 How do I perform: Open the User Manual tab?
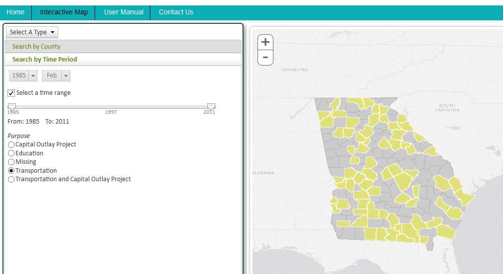124,12
